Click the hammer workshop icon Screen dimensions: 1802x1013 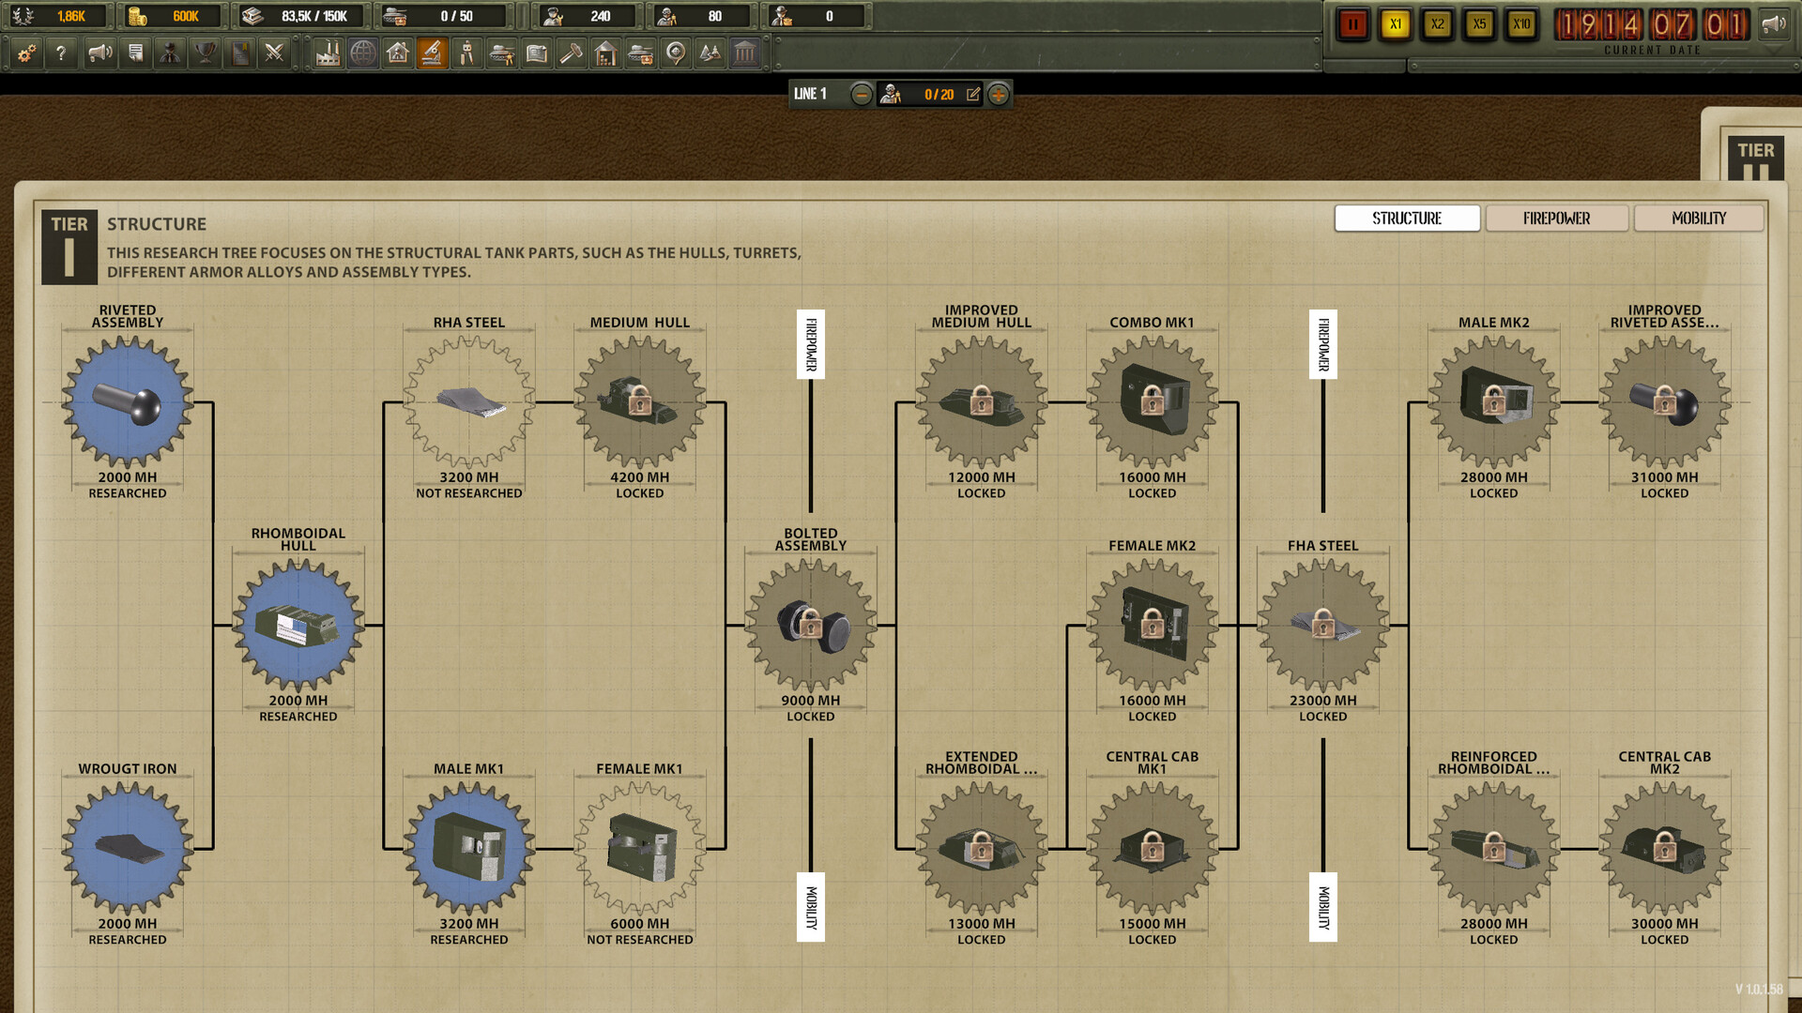pyautogui.click(x=571, y=53)
